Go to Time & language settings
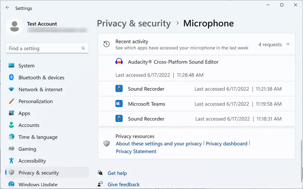The image size is (303, 189). (x=38, y=137)
